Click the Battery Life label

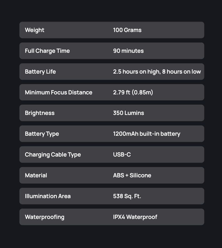pyautogui.click(x=40, y=72)
